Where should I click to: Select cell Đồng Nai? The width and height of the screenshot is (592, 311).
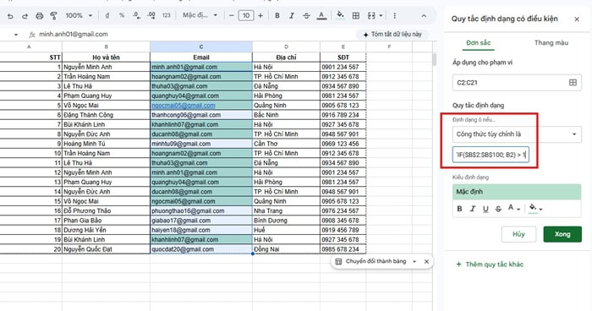(x=286, y=249)
